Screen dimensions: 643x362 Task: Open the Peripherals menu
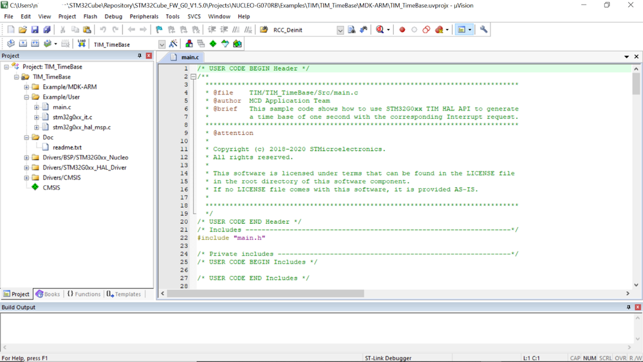(x=144, y=16)
